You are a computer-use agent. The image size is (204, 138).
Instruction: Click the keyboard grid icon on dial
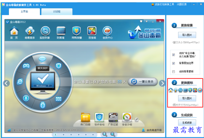(x=59, y=99)
